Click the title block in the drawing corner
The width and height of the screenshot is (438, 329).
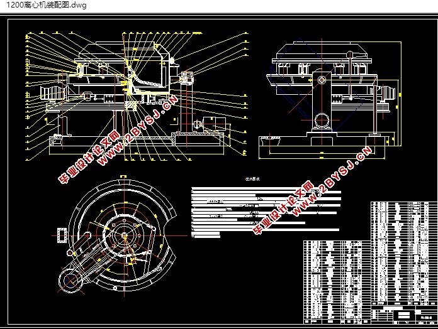(x=404, y=315)
